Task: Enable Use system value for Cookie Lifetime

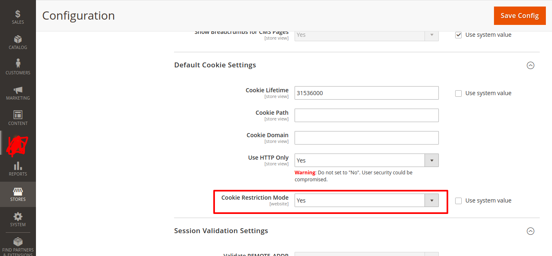Action: pyautogui.click(x=458, y=93)
